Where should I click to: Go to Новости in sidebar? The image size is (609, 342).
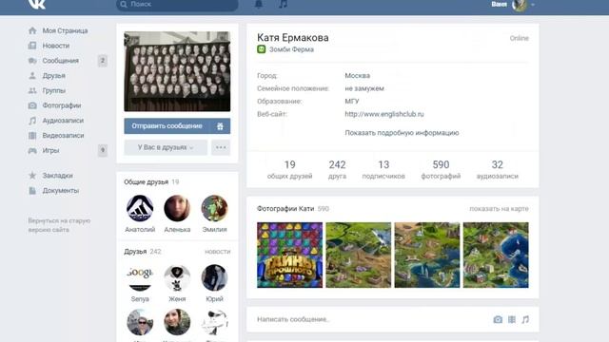pos(56,46)
